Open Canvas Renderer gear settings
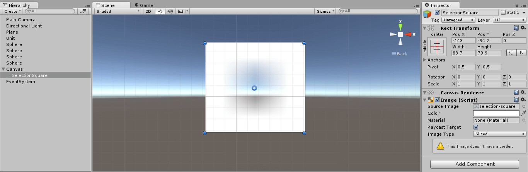This screenshot has width=528, height=172. 523,92
